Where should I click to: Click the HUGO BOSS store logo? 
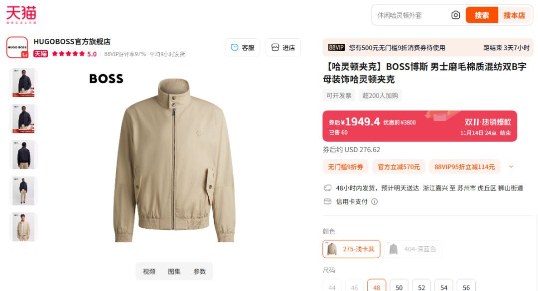(x=17, y=47)
